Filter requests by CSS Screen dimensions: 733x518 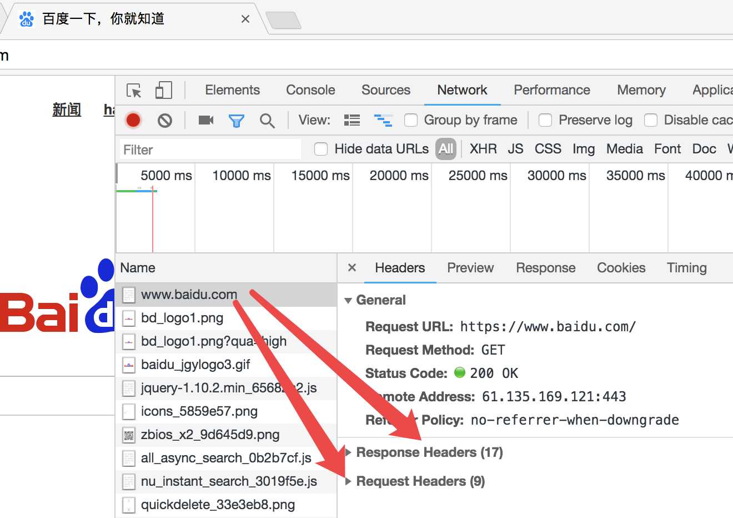[x=548, y=149]
